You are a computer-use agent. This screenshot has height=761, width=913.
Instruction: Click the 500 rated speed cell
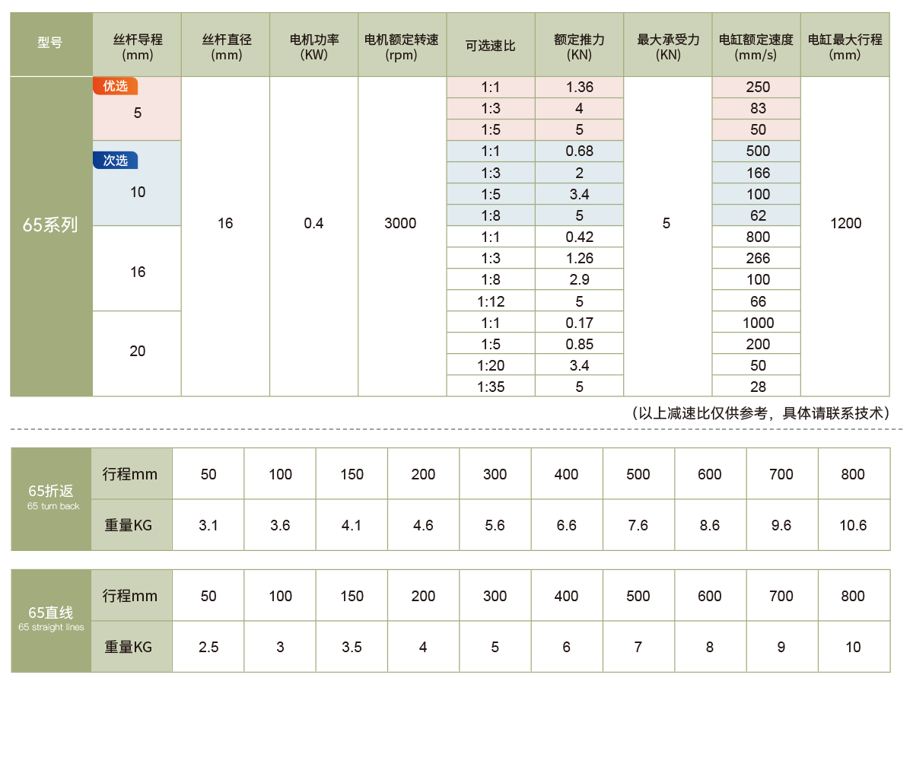tap(757, 151)
